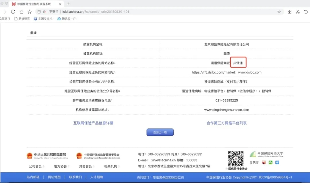Expand the 地方协会 dropdown

(x=62, y=166)
